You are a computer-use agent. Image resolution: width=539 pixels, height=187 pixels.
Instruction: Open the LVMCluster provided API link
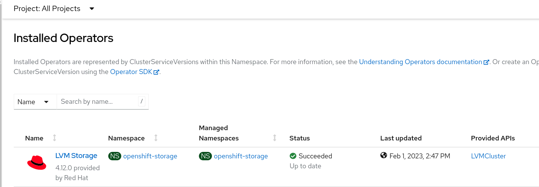click(488, 156)
